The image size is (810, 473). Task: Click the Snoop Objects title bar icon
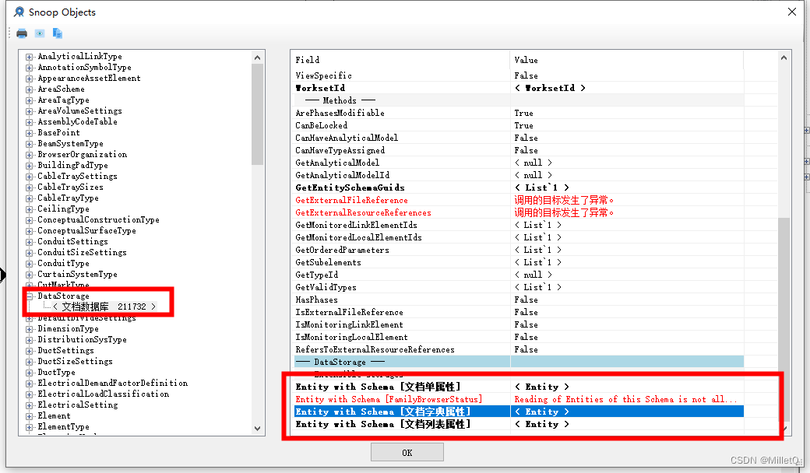click(x=19, y=12)
